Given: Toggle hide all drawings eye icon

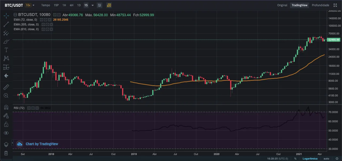Looking at the screenshot, I should 6,133.
